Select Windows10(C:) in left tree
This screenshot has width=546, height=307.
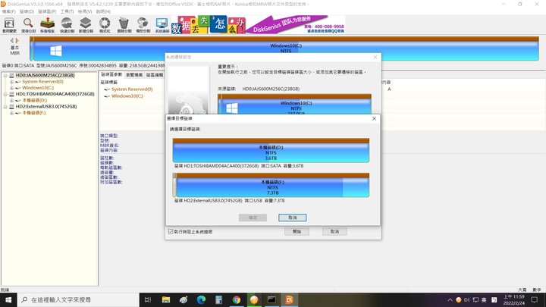[x=38, y=88]
